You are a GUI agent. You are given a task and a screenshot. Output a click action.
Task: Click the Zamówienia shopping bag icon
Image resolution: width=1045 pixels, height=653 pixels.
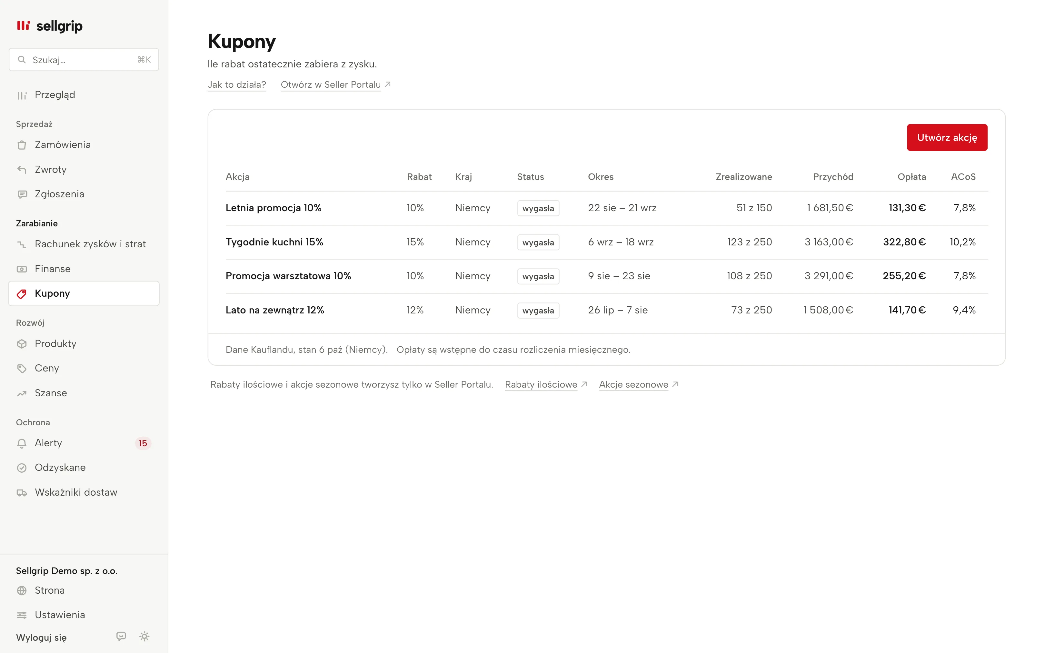point(22,145)
